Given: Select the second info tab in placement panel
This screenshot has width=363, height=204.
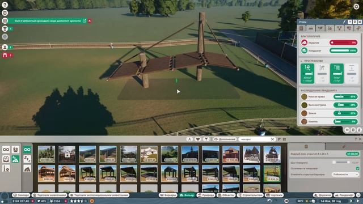Looking at the screenshot, I should 344,146.
